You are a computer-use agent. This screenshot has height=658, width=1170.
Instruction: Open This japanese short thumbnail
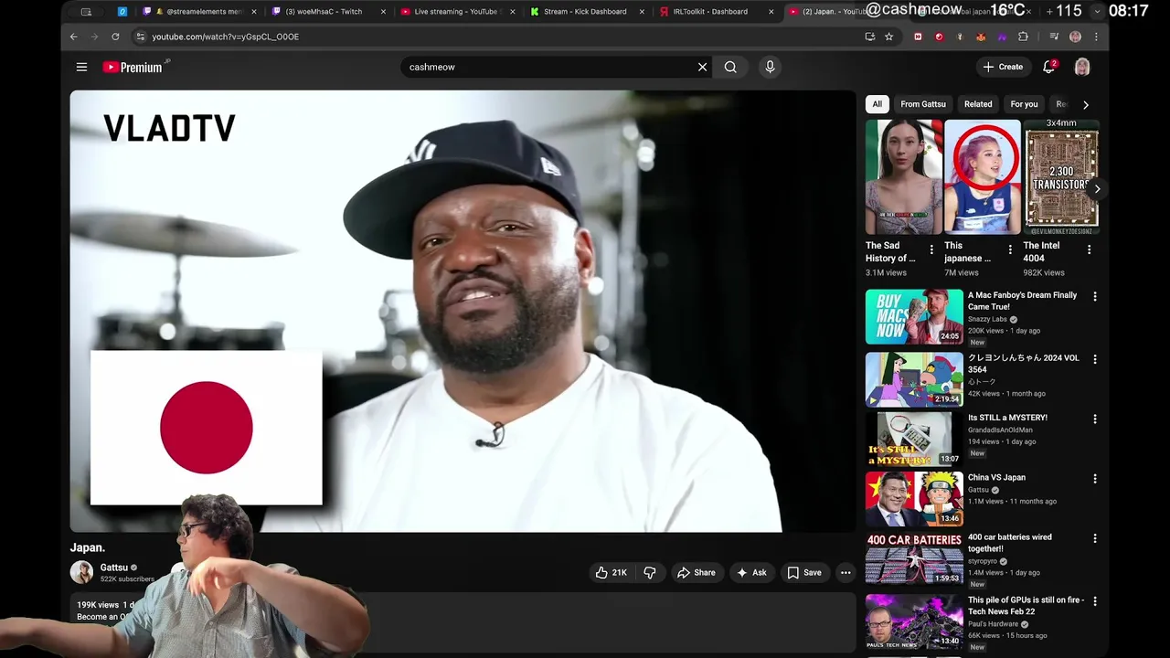point(982,177)
